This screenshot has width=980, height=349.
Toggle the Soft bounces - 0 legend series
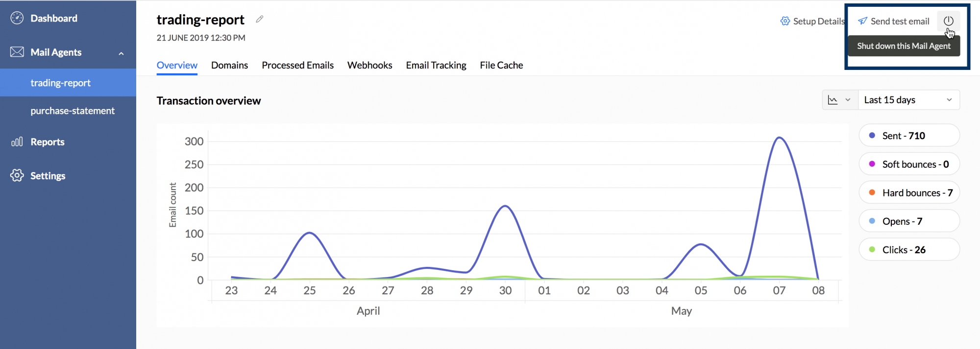tap(909, 164)
